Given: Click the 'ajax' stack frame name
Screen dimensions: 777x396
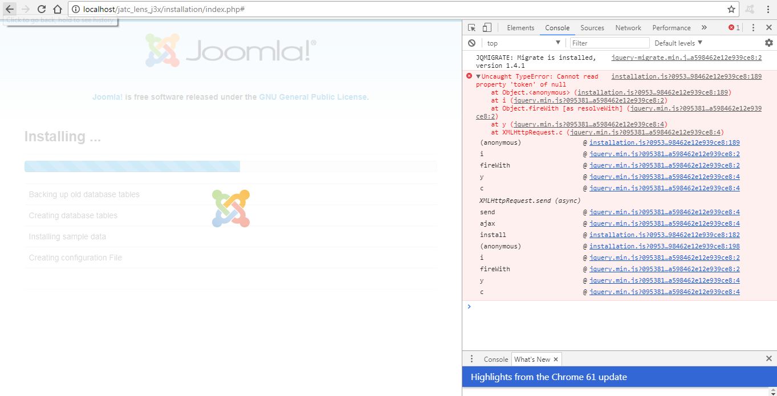Looking at the screenshot, I should [x=487, y=223].
